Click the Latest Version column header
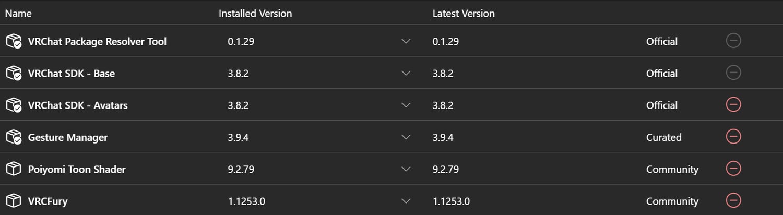The height and width of the screenshot is (215, 783). click(x=464, y=14)
